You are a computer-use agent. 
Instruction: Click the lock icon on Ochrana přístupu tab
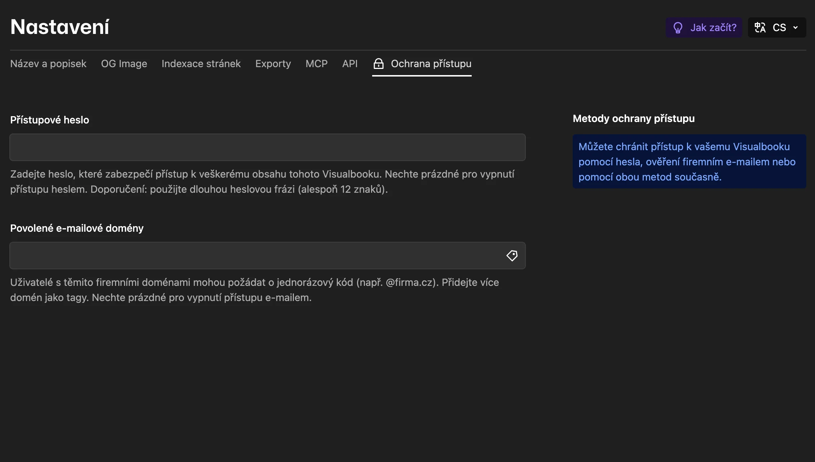pyautogui.click(x=378, y=64)
